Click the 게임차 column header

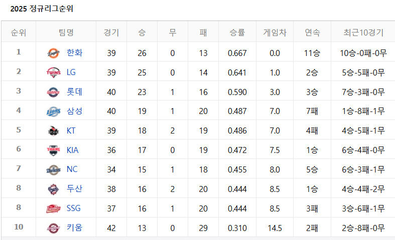[275, 33]
